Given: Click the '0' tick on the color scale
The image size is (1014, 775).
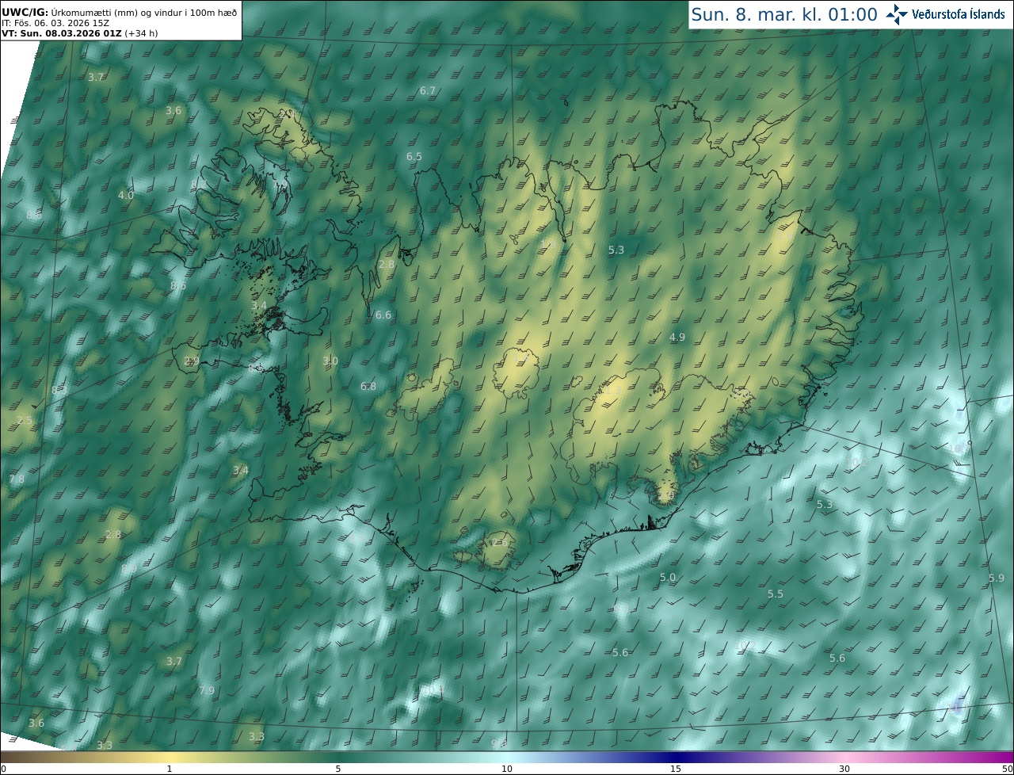Looking at the screenshot, I should click(2, 769).
